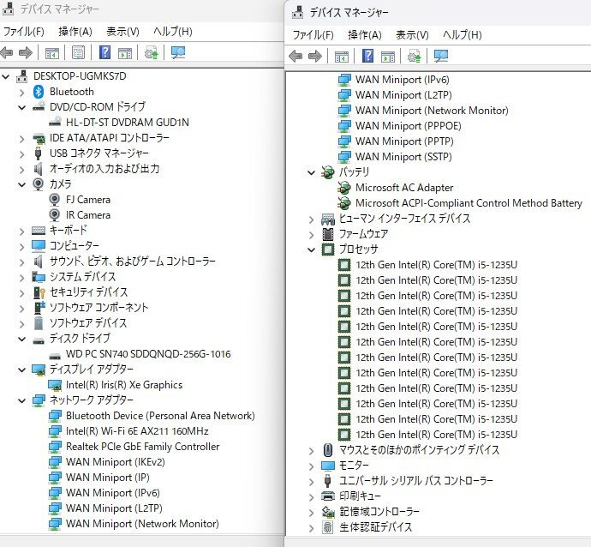Open ヘルプ(H) menu in left window
Image resolution: width=591 pixels, height=547 pixels.
[173, 32]
